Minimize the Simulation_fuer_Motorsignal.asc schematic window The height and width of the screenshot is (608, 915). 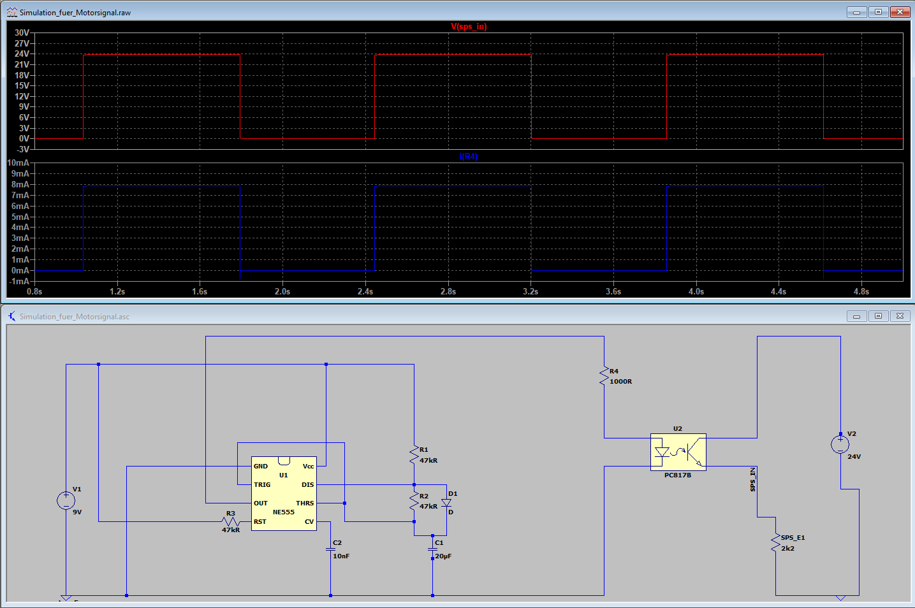(x=856, y=315)
